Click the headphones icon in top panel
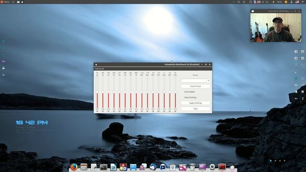306x172 pixels. point(251,2)
